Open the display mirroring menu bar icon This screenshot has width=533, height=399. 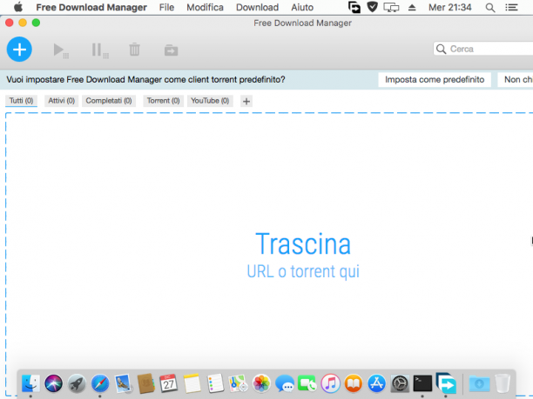coord(391,7)
